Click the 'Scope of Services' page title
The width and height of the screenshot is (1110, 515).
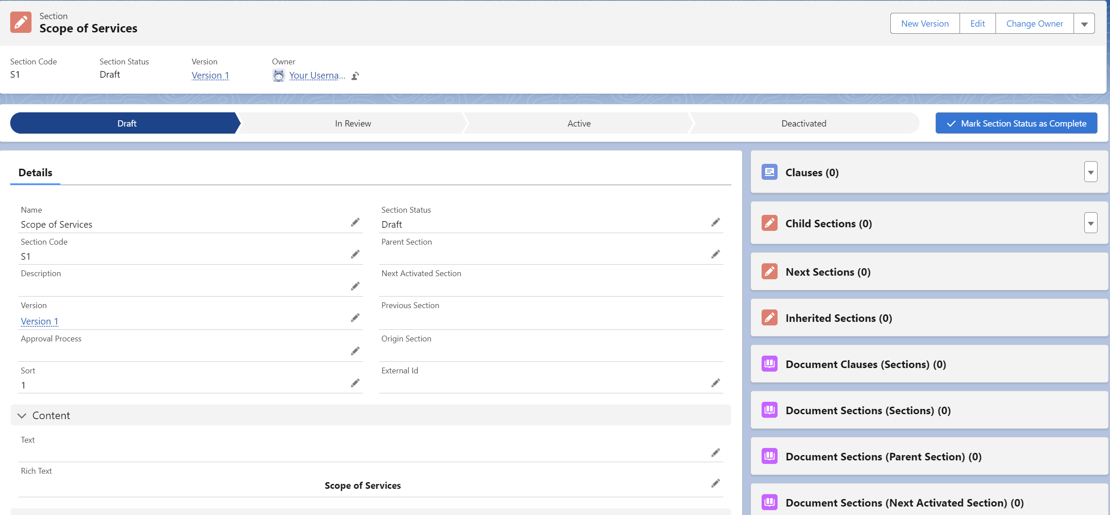pyautogui.click(x=88, y=28)
